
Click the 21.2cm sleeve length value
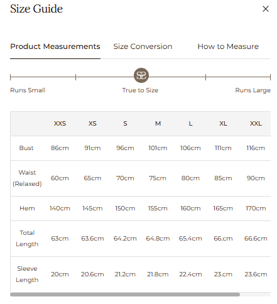click(x=125, y=274)
